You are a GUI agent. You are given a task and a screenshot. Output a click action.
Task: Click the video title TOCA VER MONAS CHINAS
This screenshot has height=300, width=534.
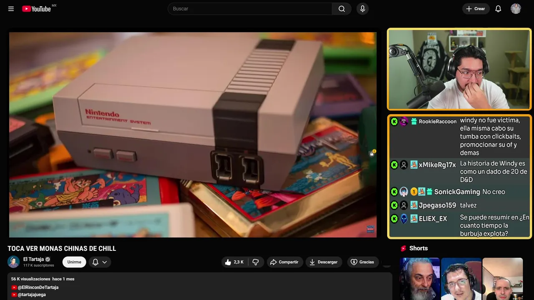pos(62,249)
